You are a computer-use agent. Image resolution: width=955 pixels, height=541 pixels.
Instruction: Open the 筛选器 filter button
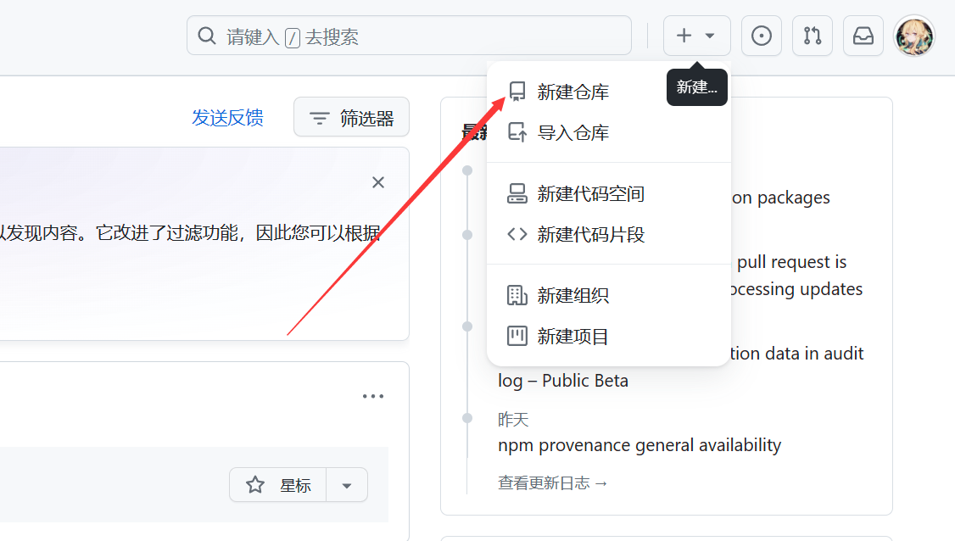click(x=351, y=118)
